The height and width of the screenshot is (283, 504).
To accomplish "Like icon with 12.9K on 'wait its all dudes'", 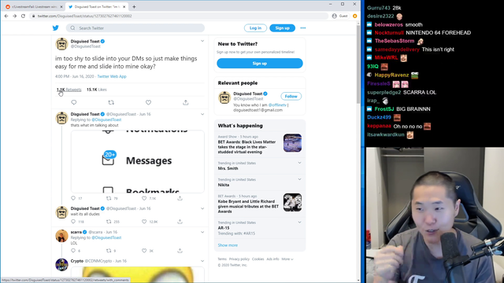I will (144, 222).
